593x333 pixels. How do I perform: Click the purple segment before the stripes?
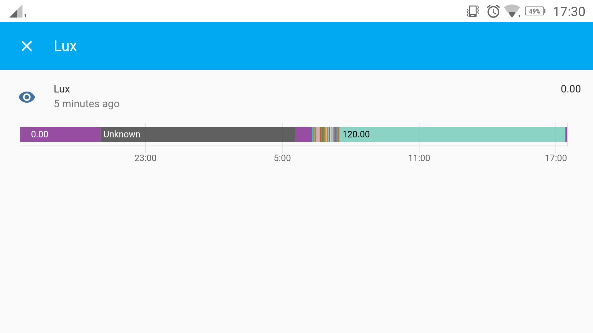[x=304, y=134]
